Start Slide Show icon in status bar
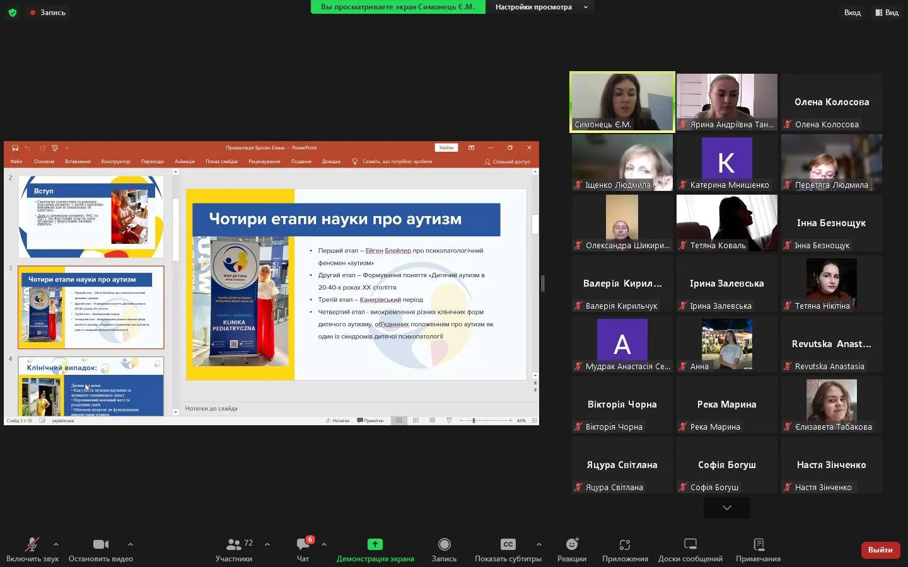This screenshot has width=908, height=567. coord(449,420)
